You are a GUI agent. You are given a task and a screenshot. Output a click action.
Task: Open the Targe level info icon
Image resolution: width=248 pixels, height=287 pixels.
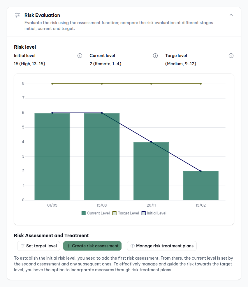[x=231, y=56]
